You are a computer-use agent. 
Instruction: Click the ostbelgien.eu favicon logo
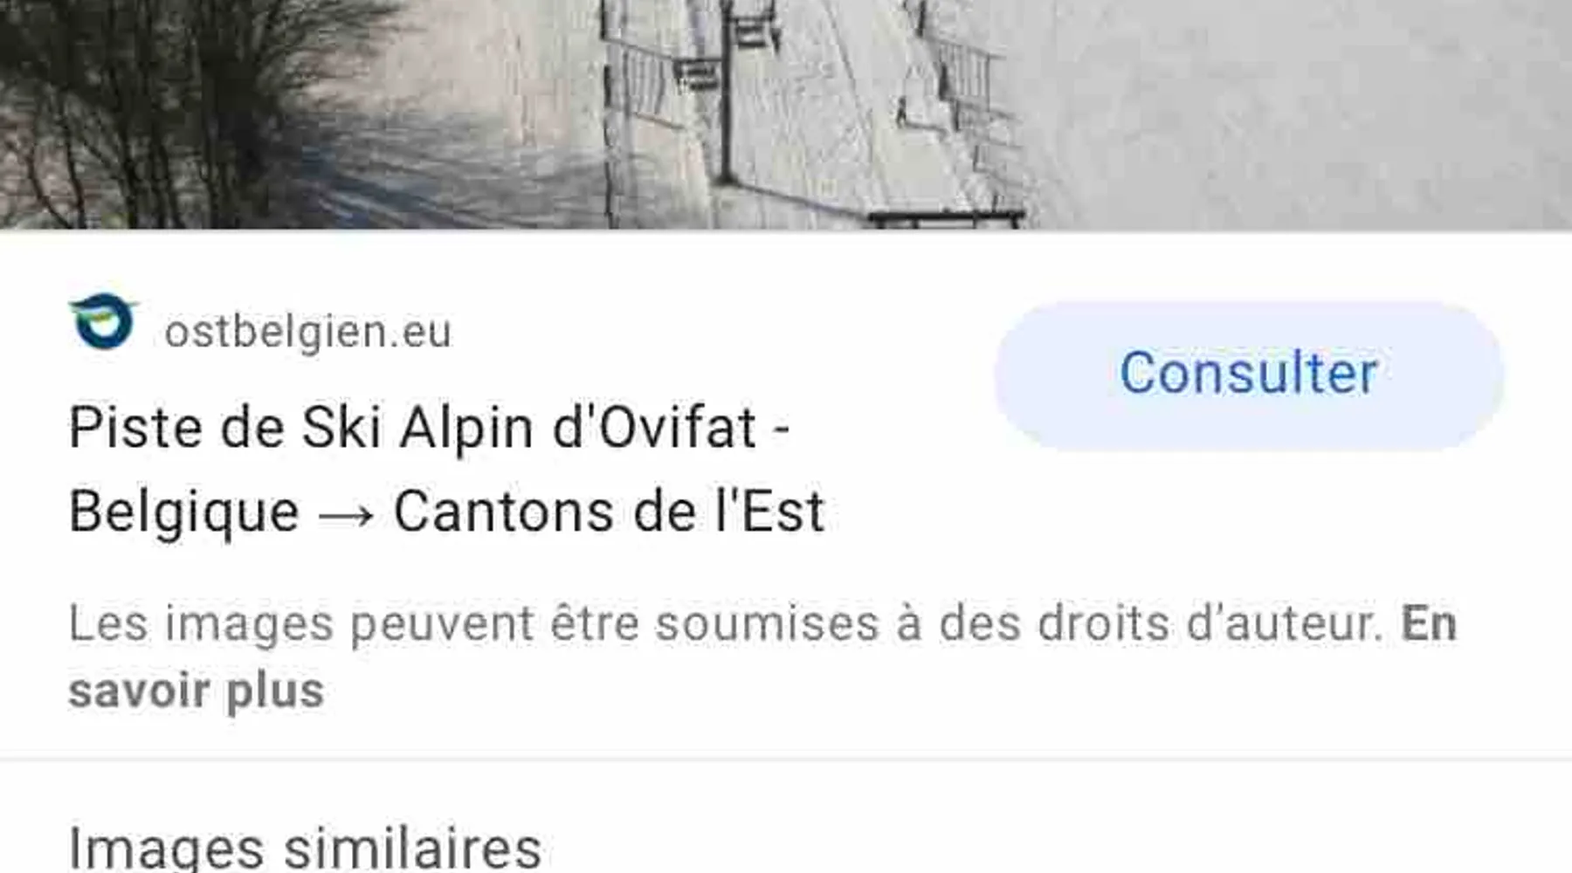coord(104,321)
